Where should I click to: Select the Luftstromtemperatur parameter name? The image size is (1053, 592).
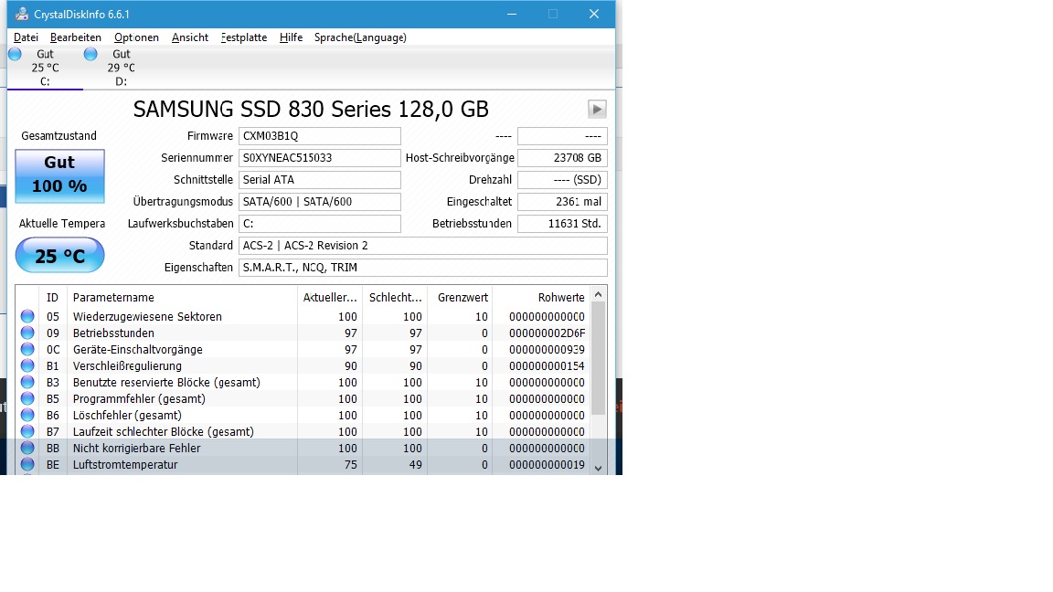coord(125,464)
